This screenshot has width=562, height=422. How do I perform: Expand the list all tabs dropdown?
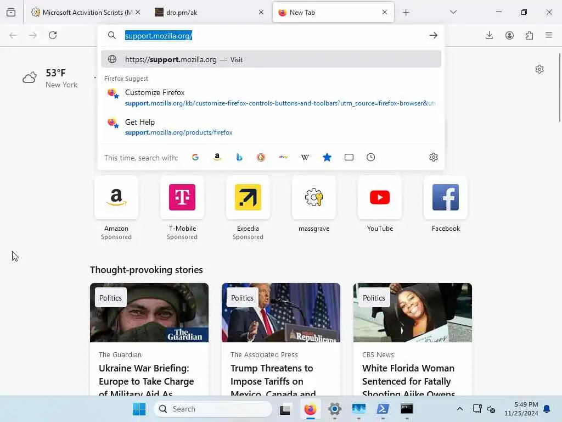tap(453, 12)
